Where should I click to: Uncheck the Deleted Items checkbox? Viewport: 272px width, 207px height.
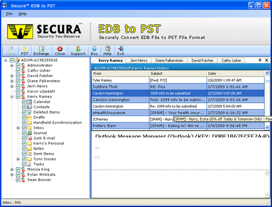tap(24, 112)
